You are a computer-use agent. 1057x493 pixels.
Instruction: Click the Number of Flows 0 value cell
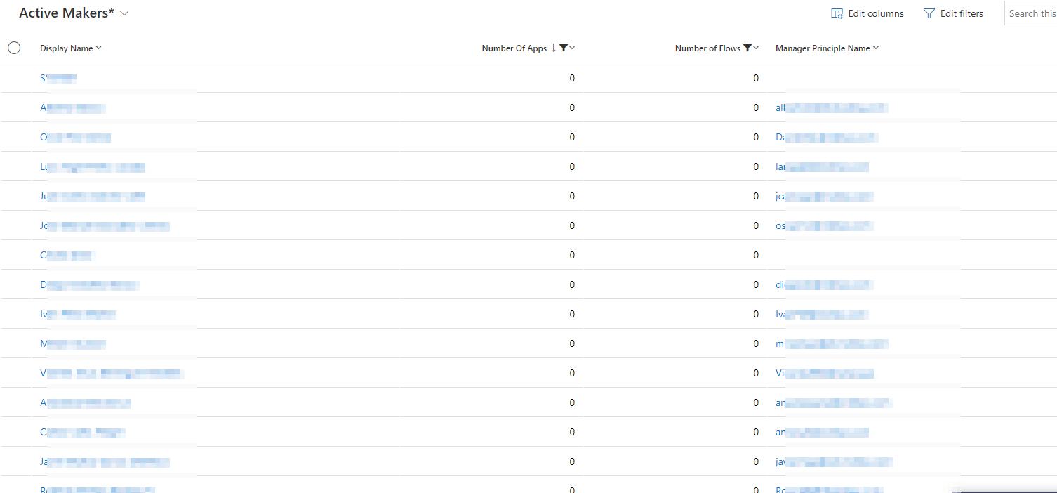tap(755, 78)
